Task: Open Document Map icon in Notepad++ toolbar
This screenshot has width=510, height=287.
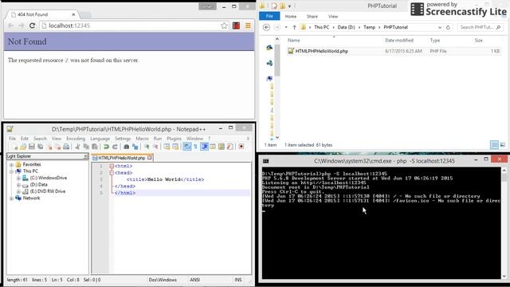Action: (x=222, y=147)
